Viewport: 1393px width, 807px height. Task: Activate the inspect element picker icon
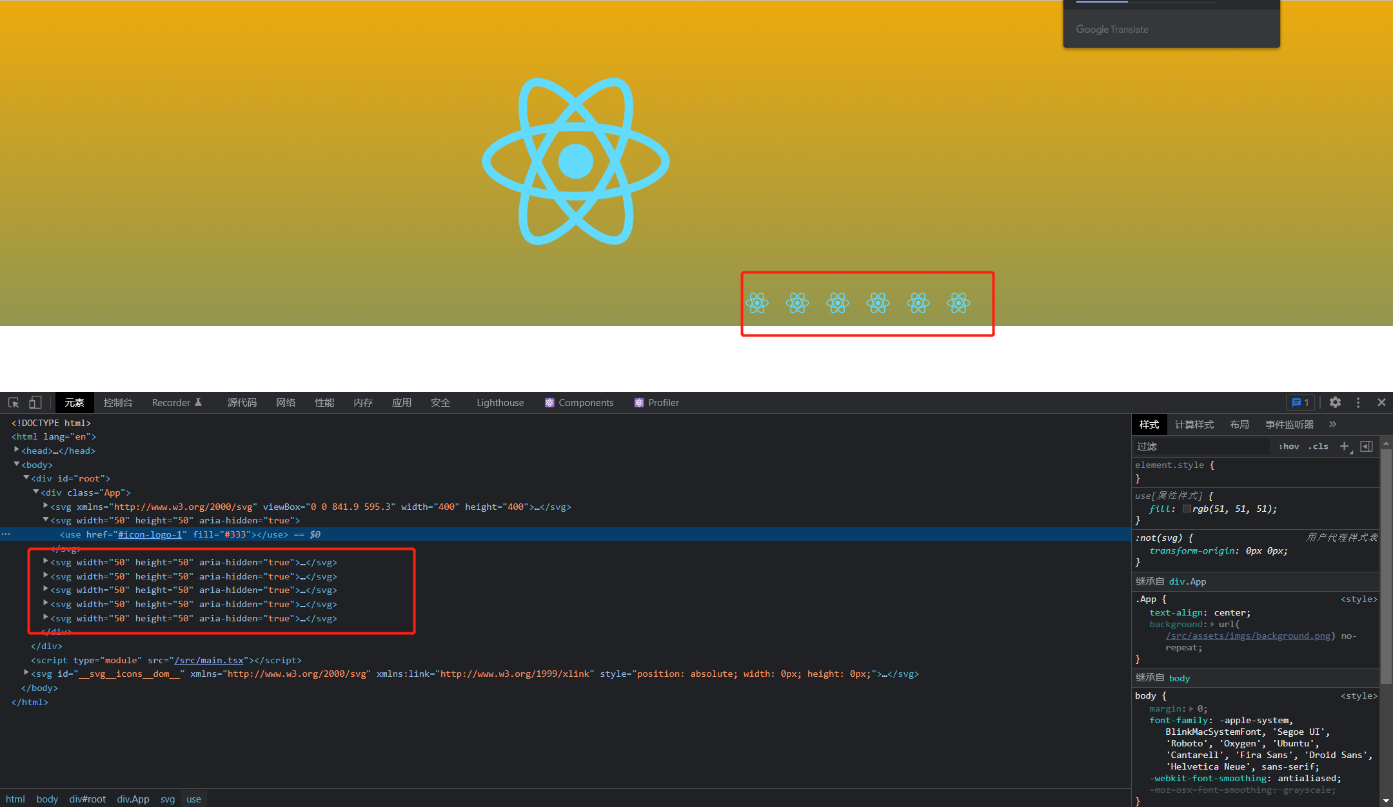click(x=14, y=403)
